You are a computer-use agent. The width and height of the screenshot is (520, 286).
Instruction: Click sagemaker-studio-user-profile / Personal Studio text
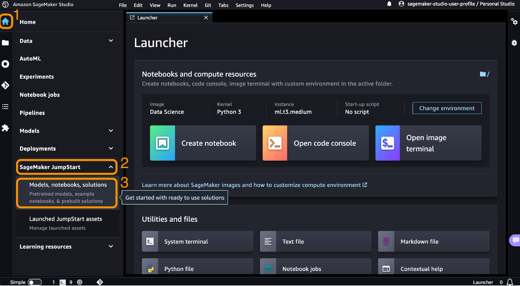461,4
